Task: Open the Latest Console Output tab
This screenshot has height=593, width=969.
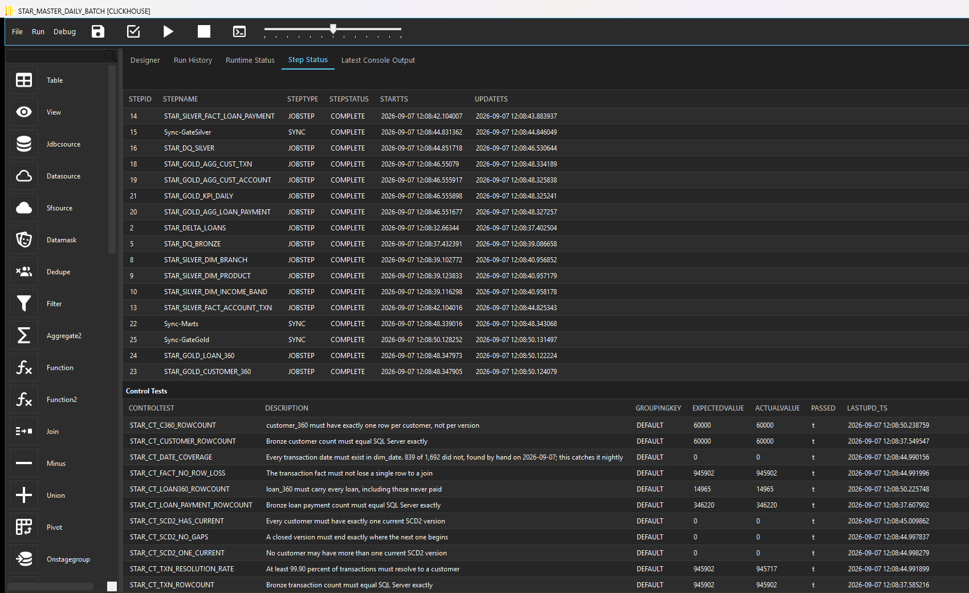Action: click(x=378, y=60)
